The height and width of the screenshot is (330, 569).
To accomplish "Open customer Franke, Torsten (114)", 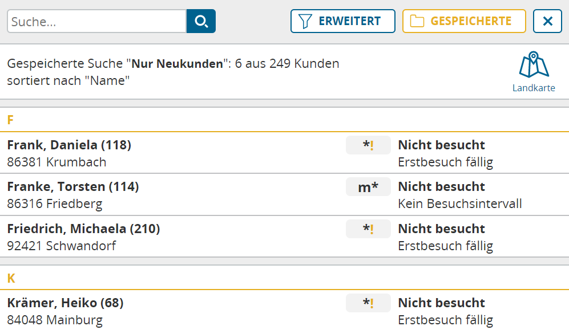I will 73,186.
